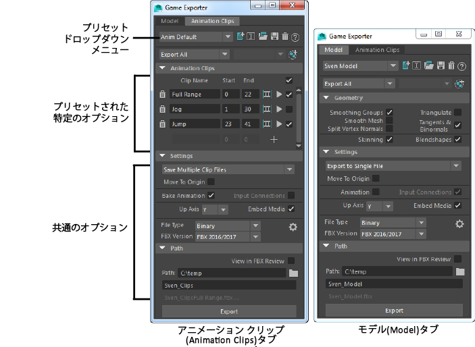Viewport: 475px width, 347px height.
Task: Open advanced settings gear in Model window
Action: coord(459,224)
